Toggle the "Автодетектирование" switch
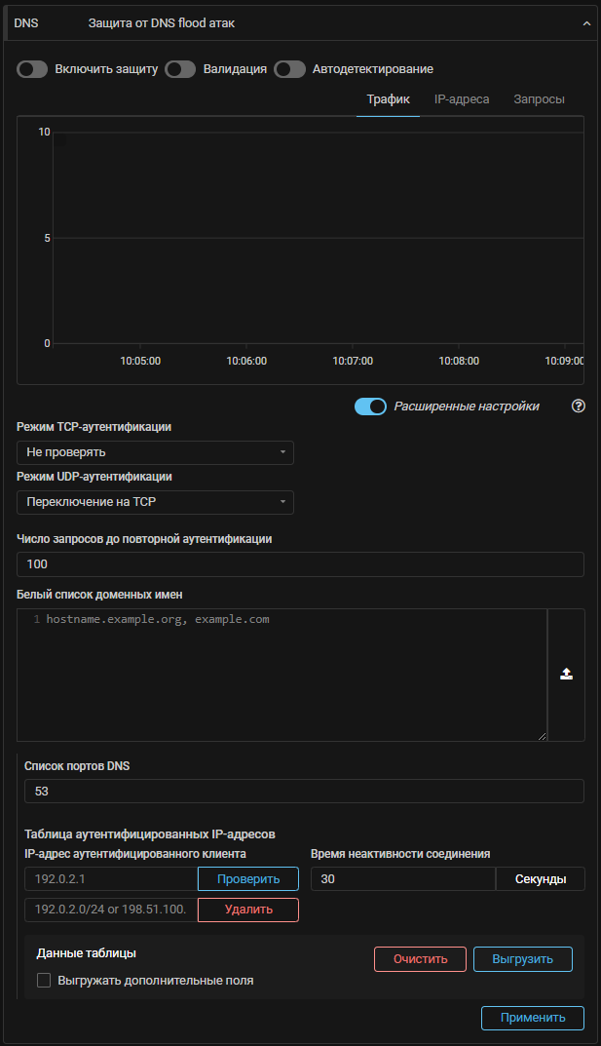 pyautogui.click(x=289, y=69)
